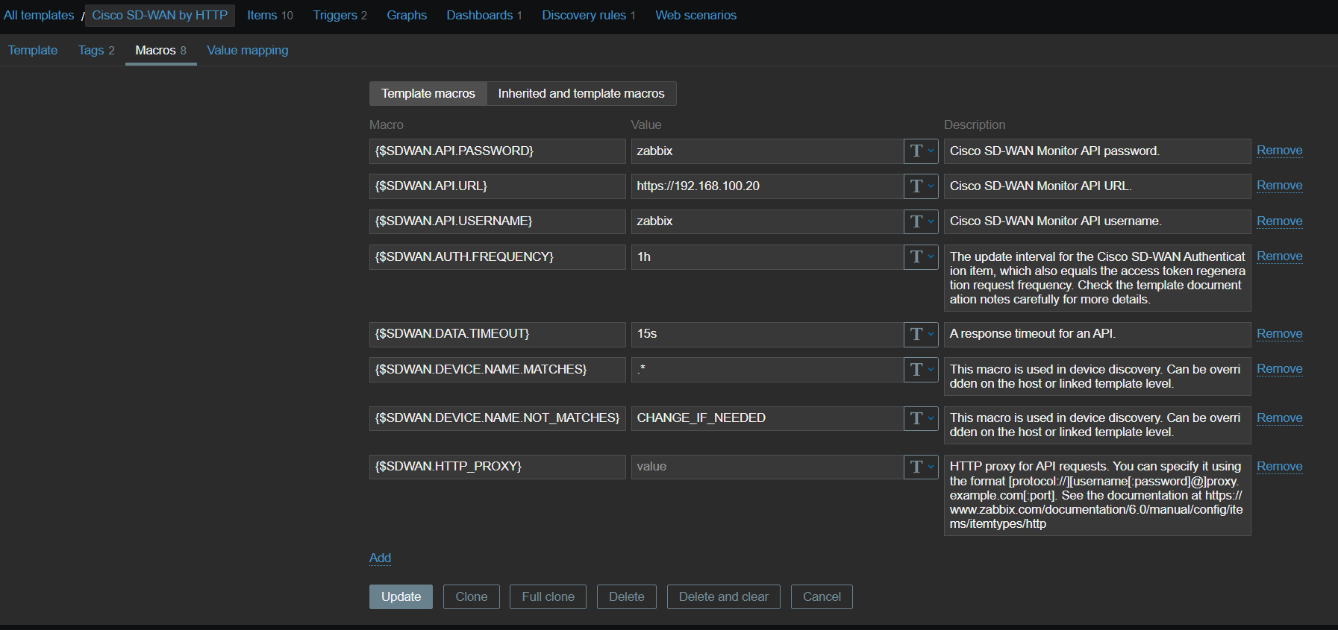The image size is (1338, 630).
Task: Open Graphs for this template
Action: [x=407, y=15]
